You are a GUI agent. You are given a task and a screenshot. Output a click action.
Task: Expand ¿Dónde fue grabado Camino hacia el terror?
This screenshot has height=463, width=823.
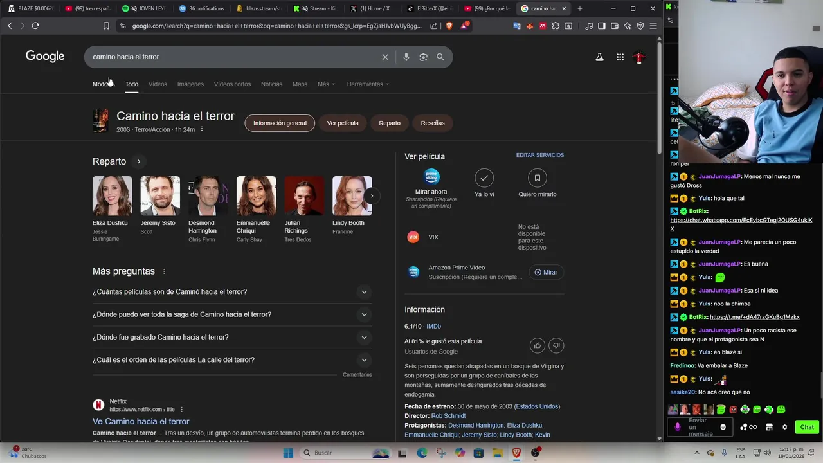pos(232,337)
